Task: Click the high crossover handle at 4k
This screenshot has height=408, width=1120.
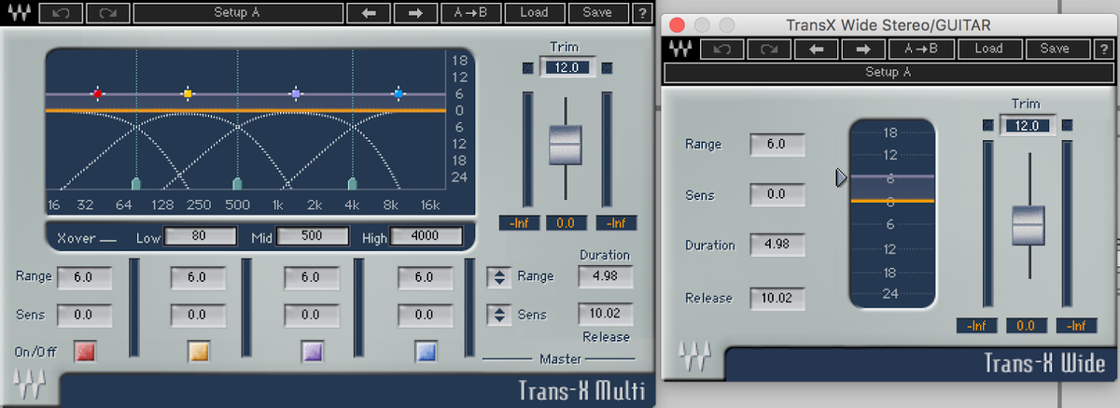Action: coord(353,183)
